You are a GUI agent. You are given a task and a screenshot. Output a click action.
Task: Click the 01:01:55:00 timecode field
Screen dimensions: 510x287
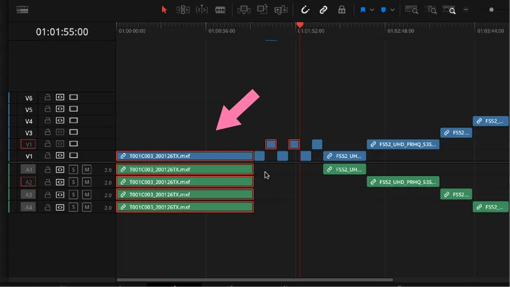pos(62,32)
